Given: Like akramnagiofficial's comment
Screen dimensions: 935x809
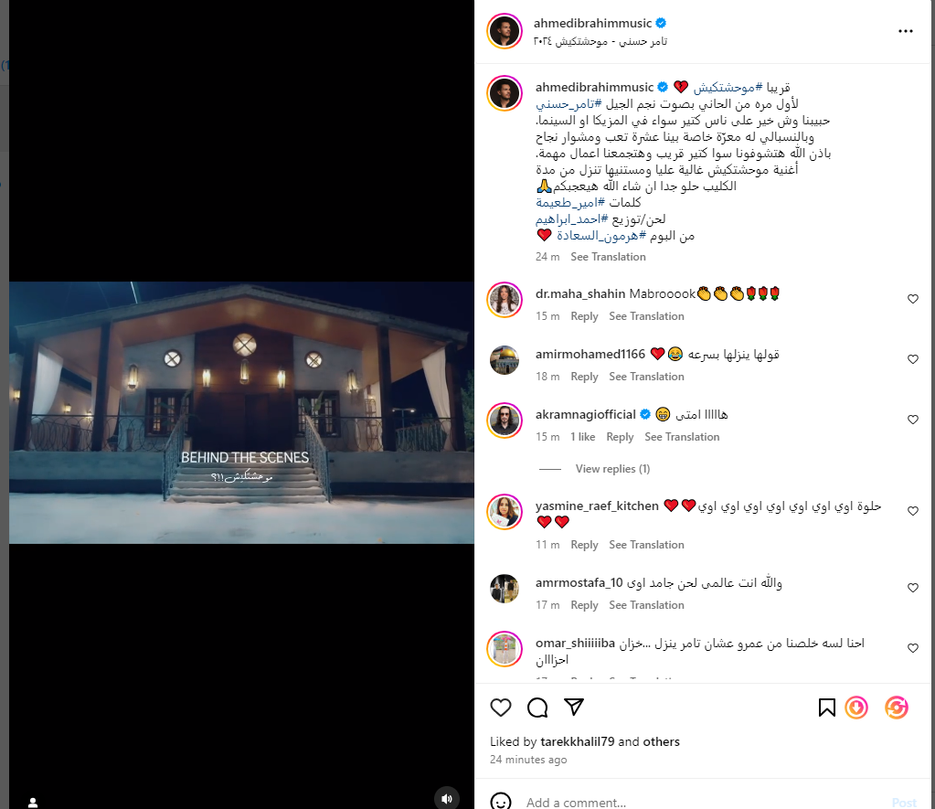Looking at the screenshot, I should pos(913,420).
